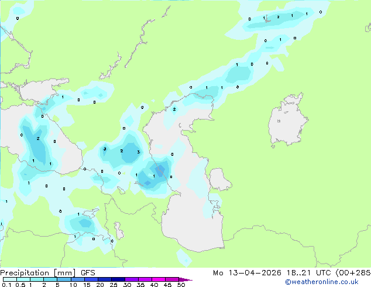Image resolution: width=371 pixels, height=287 pixels.
Task: Click the "GFS" model label
Action: (x=88, y=273)
